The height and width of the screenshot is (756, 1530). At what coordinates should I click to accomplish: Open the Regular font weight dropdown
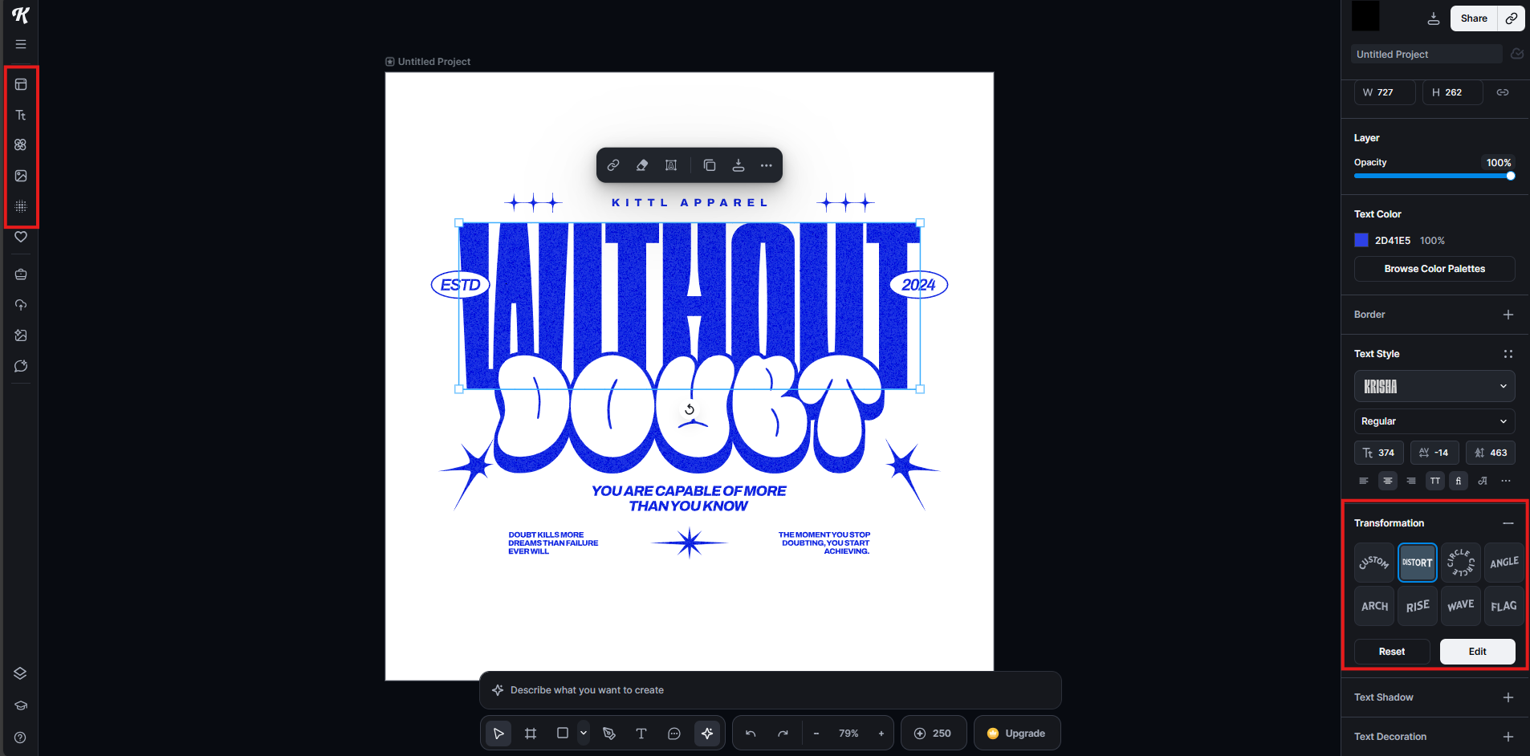1434,421
